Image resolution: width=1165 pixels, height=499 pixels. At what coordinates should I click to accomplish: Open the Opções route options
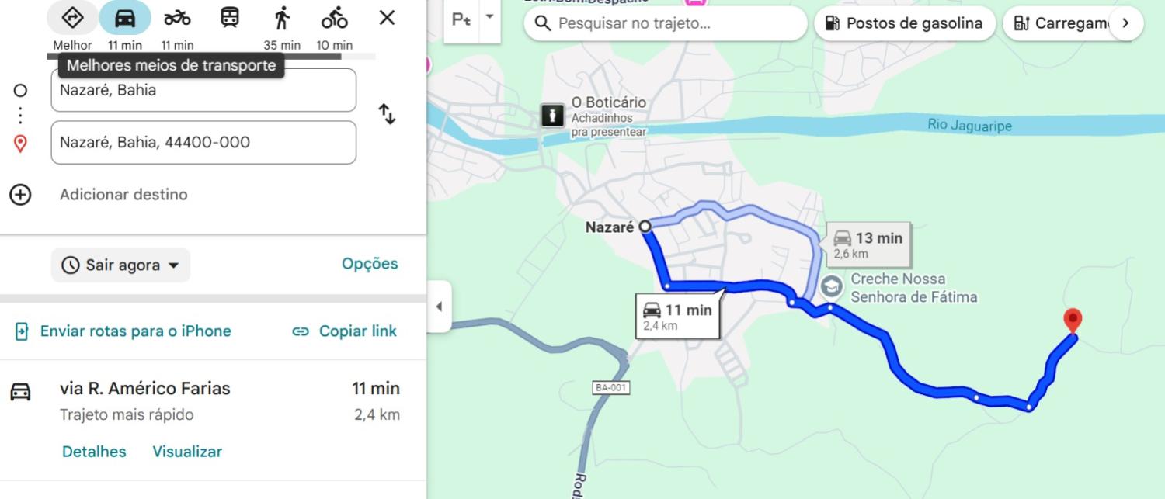(x=370, y=264)
